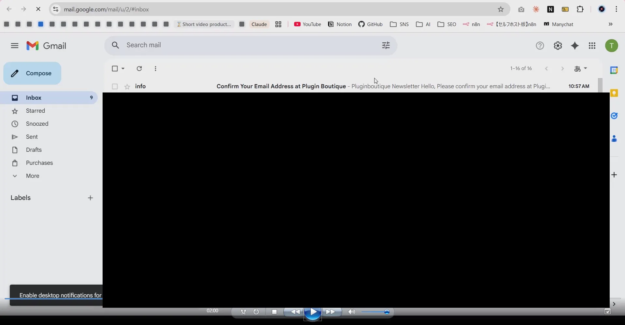Open the Gemini sparkle icon
Image resolution: width=625 pixels, height=325 pixels.
575,46
